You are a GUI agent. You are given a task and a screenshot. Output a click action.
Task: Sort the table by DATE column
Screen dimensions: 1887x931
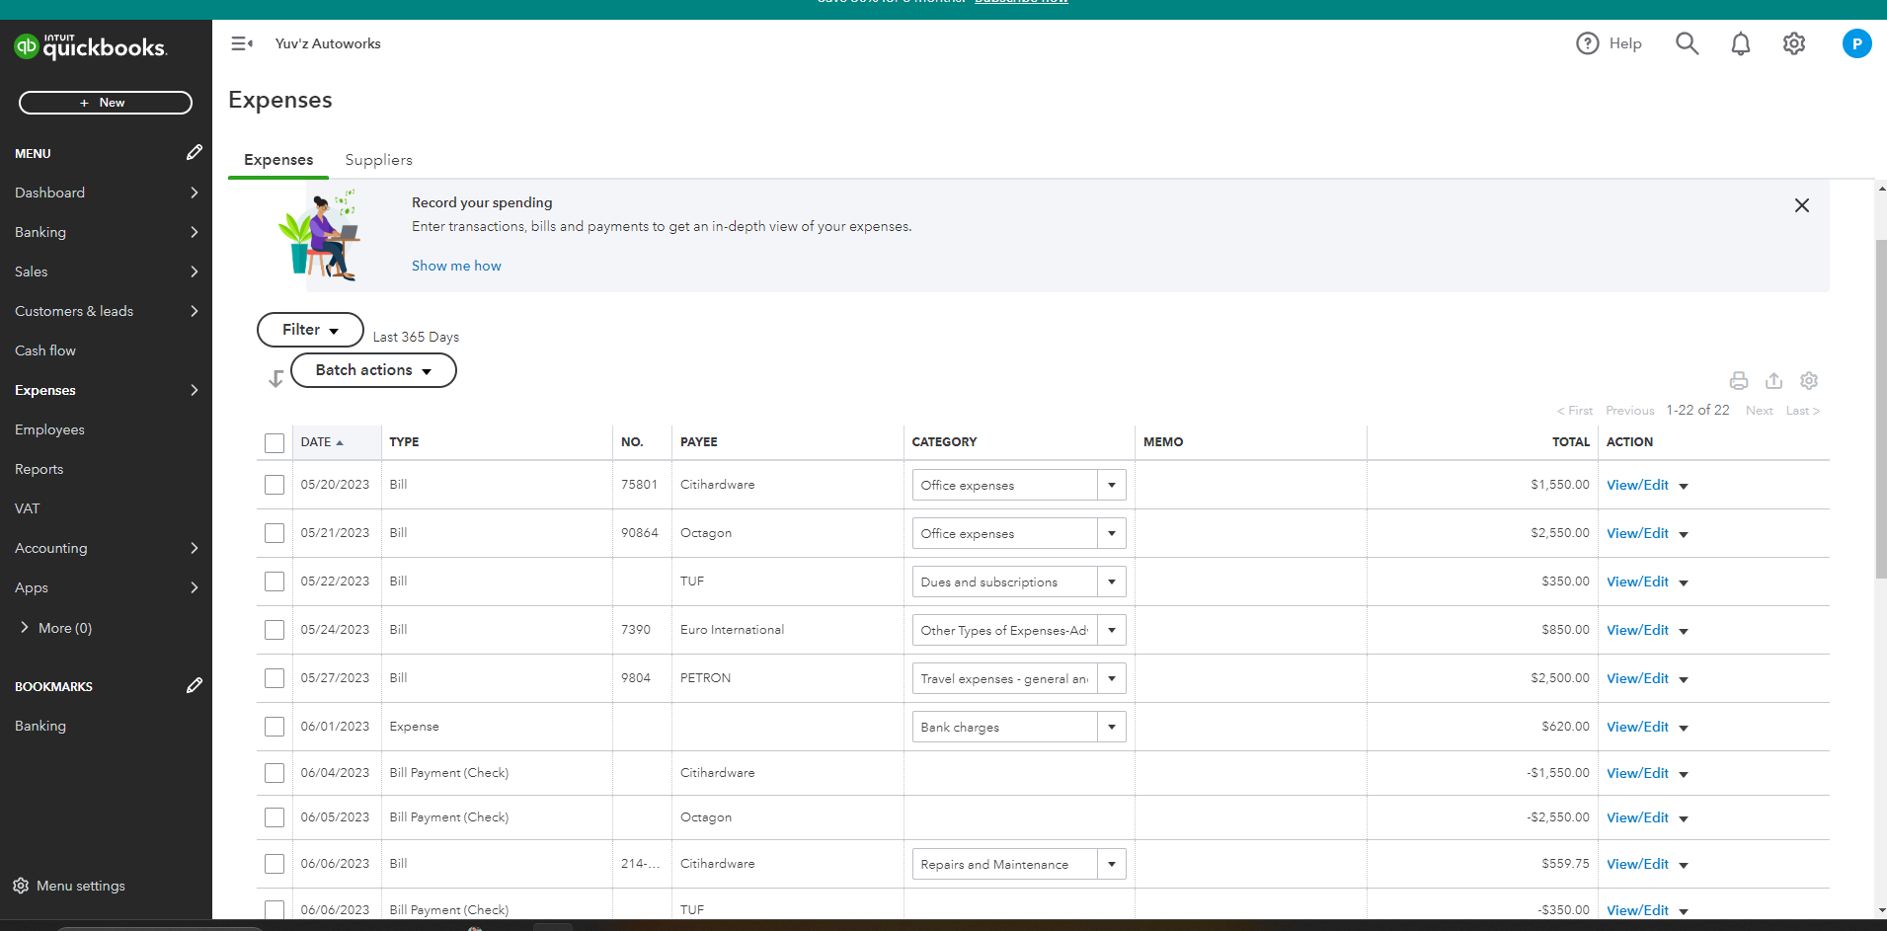(x=322, y=442)
